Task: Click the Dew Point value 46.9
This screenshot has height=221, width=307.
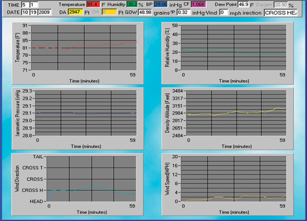Action: [243, 4]
